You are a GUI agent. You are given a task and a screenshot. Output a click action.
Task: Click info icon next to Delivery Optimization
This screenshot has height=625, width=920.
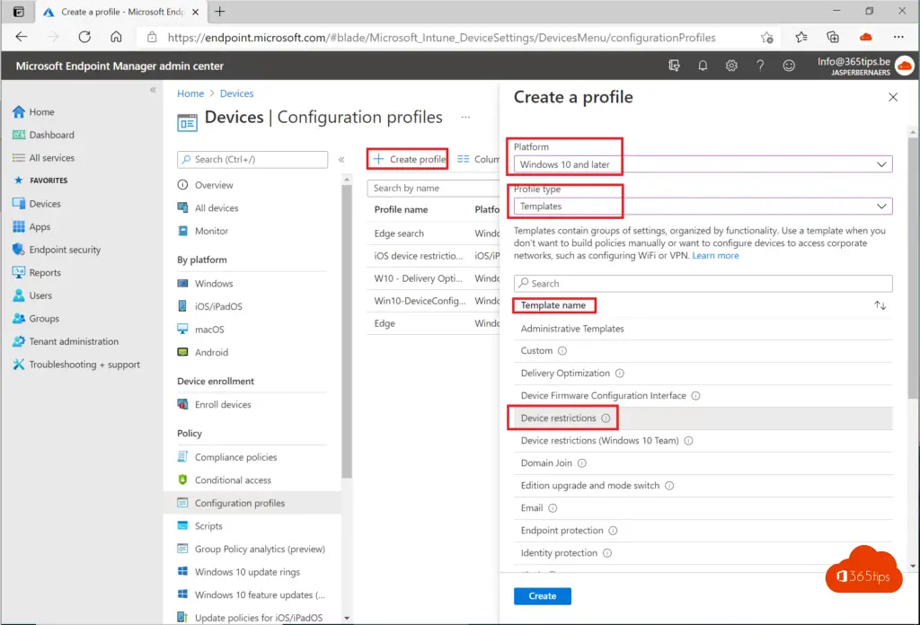click(x=620, y=374)
